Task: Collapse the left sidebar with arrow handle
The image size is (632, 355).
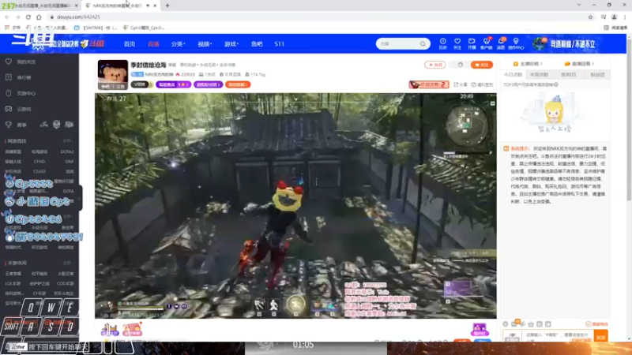Action: pos(80,199)
